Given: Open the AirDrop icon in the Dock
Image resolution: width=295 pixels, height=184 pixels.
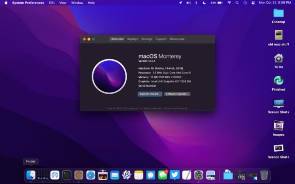Looking at the screenshot, I should click(x=55, y=175).
